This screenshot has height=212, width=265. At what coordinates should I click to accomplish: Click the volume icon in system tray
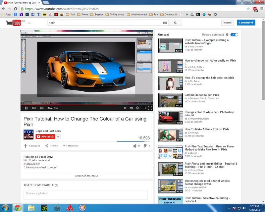[244, 208]
